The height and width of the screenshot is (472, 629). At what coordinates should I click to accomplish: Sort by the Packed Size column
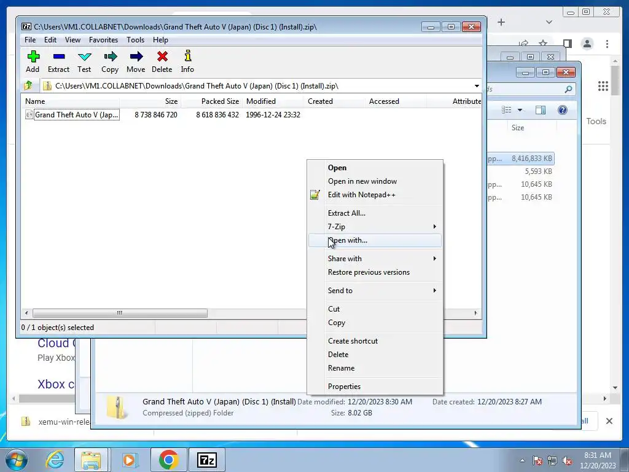(211, 101)
